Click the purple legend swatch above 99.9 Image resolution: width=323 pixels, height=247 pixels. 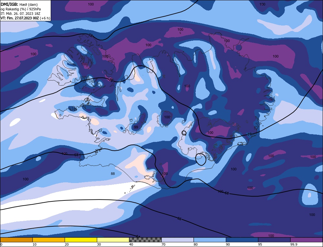pyautogui.click(x=307, y=240)
